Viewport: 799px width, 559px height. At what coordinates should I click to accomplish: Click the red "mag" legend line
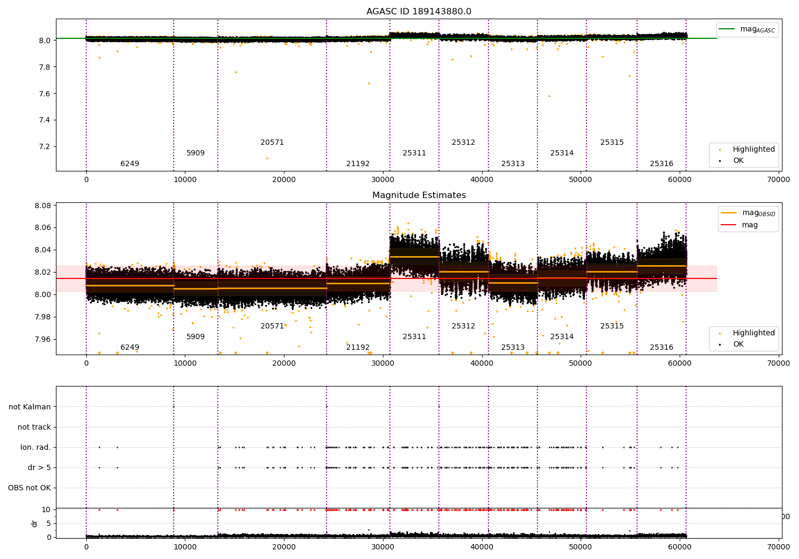point(728,225)
